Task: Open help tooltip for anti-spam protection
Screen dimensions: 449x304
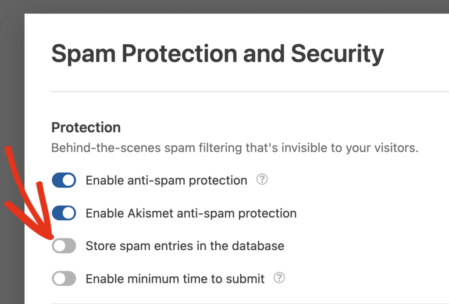Action: tap(262, 180)
